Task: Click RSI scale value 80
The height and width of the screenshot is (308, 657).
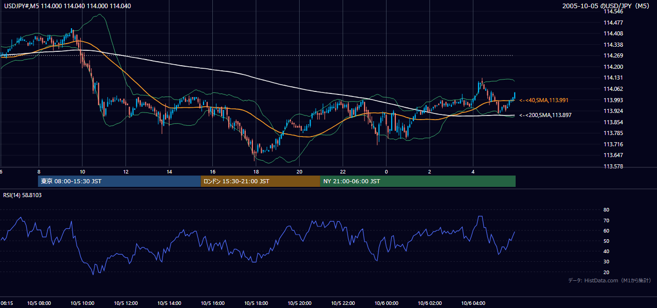Action: [x=606, y=210]
